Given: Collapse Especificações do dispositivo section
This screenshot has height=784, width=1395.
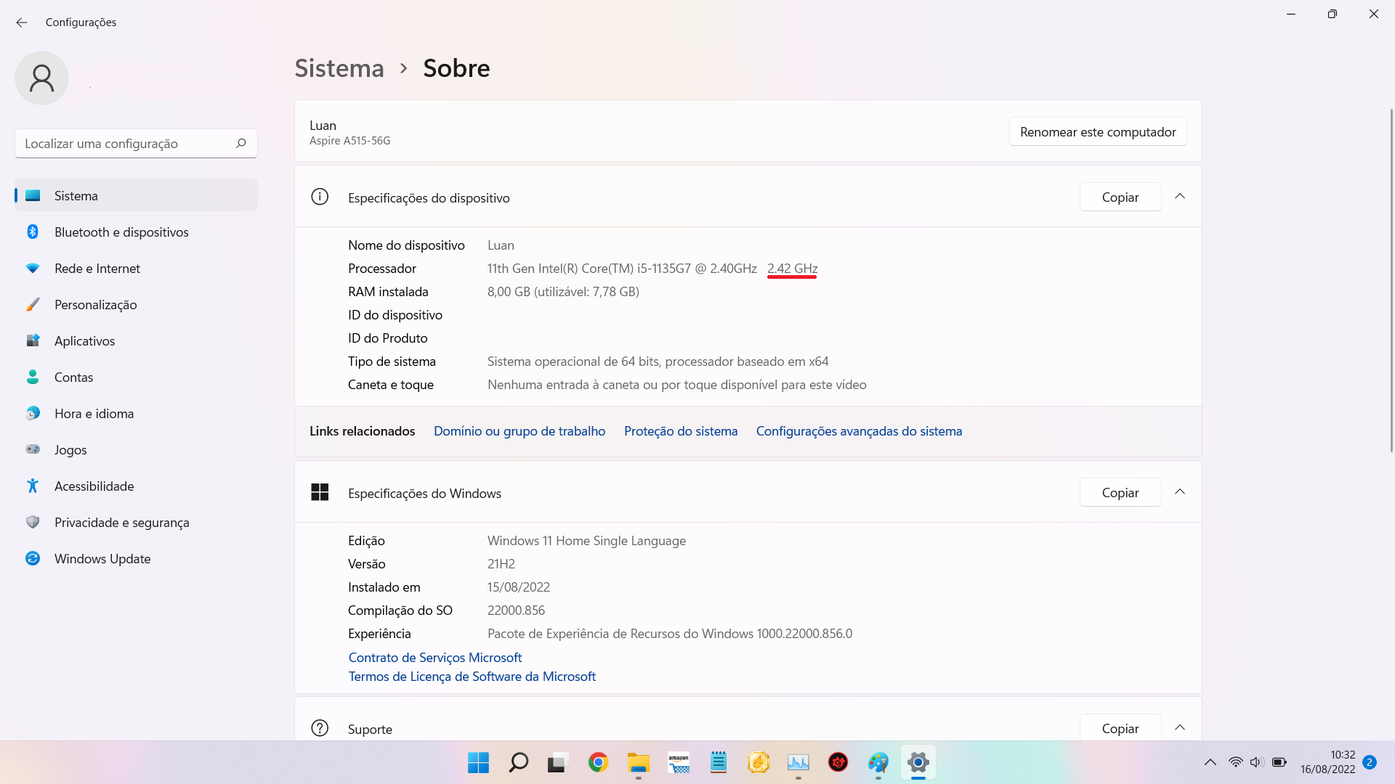Looking at the screenshot, I should coord(1180,197).
